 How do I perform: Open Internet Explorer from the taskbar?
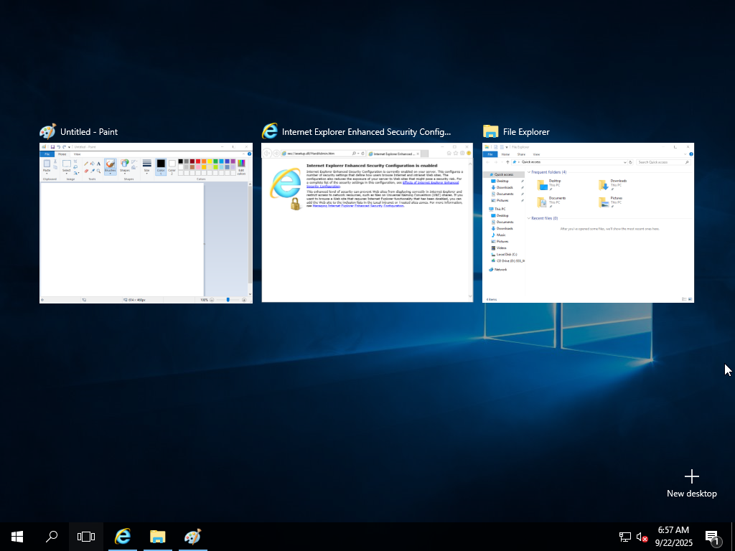point(123,536)
